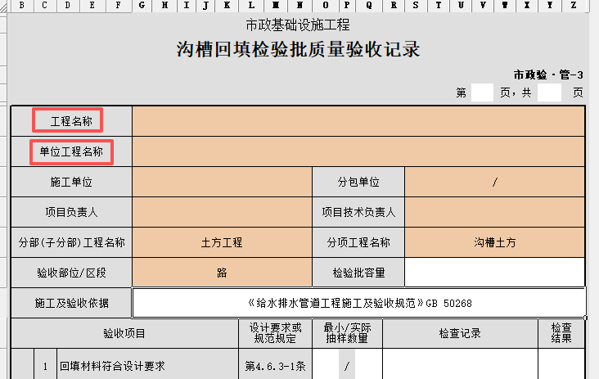Click the title 沟槽回填检验批质量验收记录
The height and width of the screenshot is (379, 599).
(x=298, y=50)
